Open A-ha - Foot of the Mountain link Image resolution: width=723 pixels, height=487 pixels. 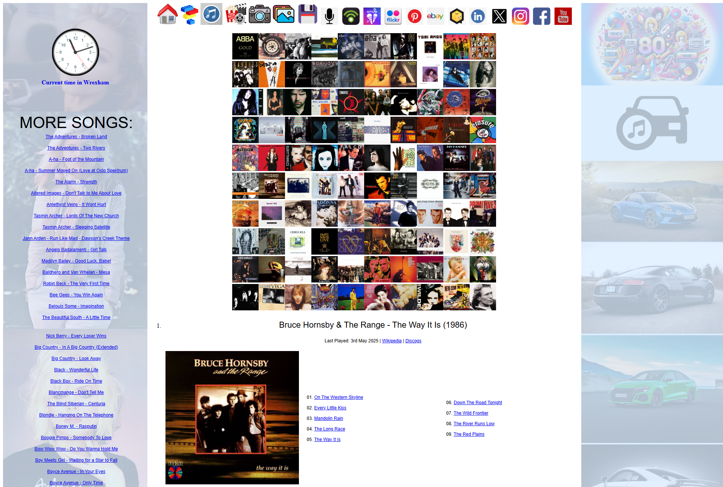coord(76,159)
